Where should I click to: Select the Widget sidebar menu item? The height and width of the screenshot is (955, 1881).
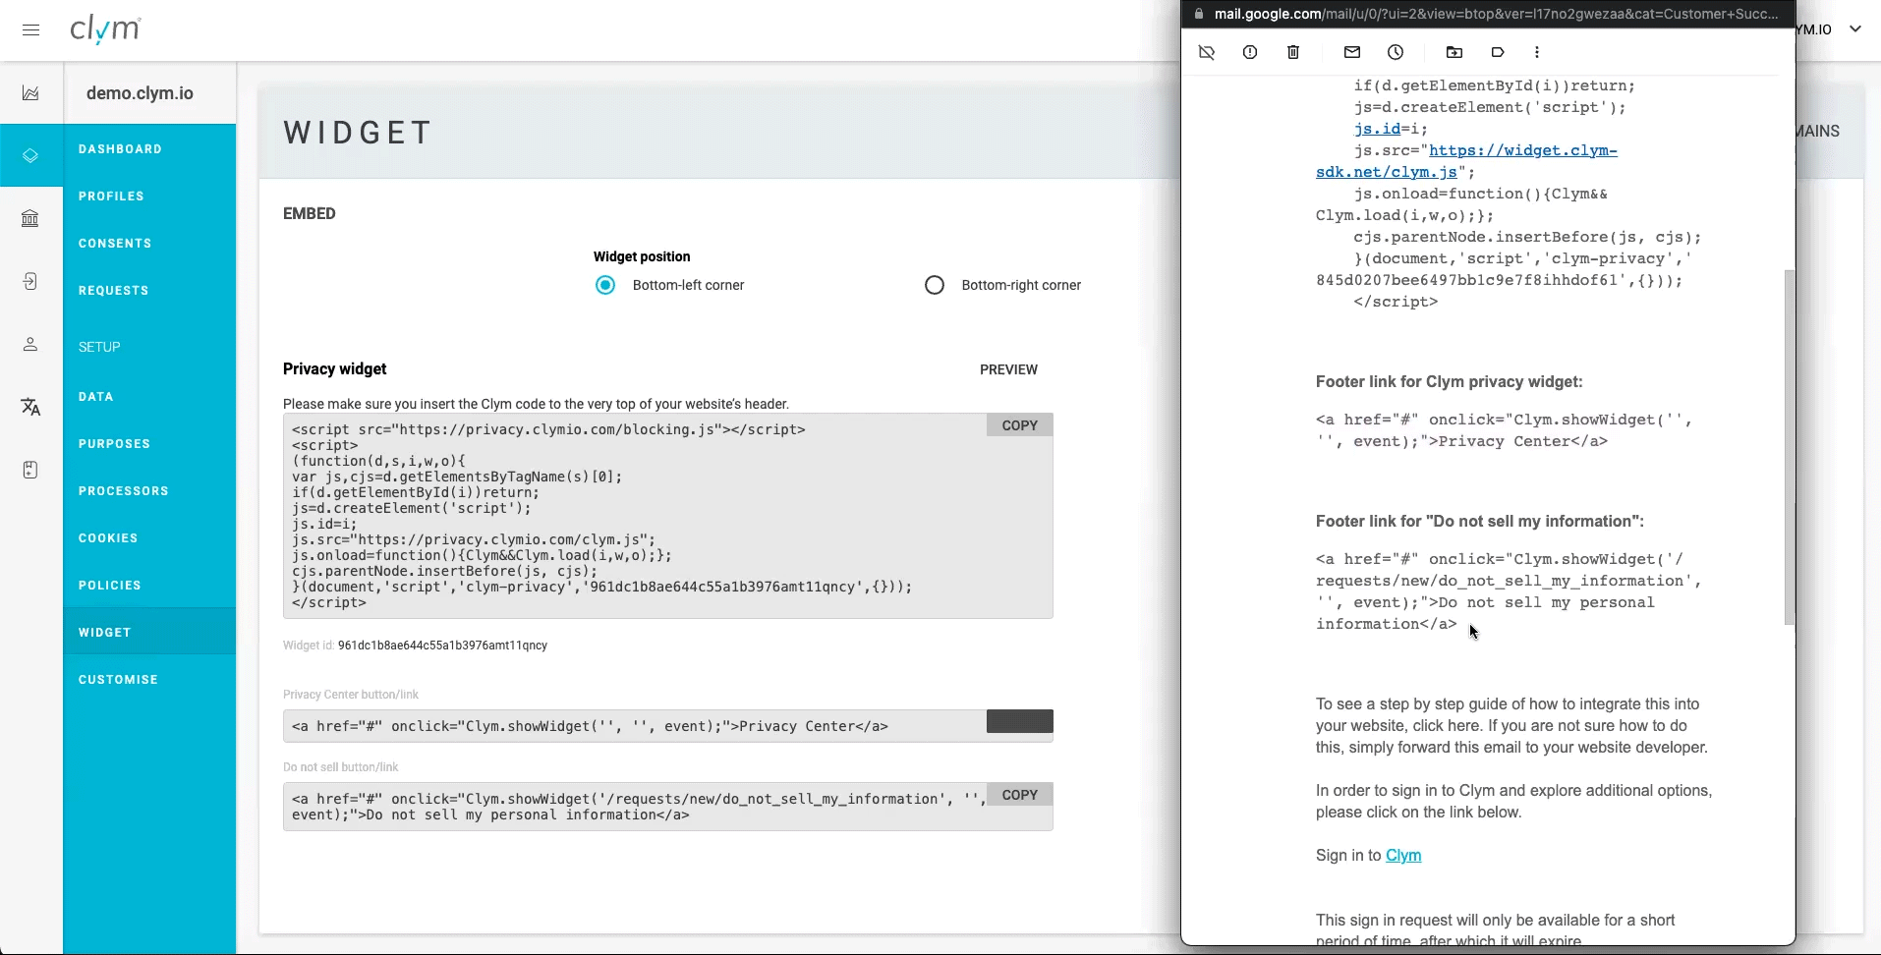(149, 633)
